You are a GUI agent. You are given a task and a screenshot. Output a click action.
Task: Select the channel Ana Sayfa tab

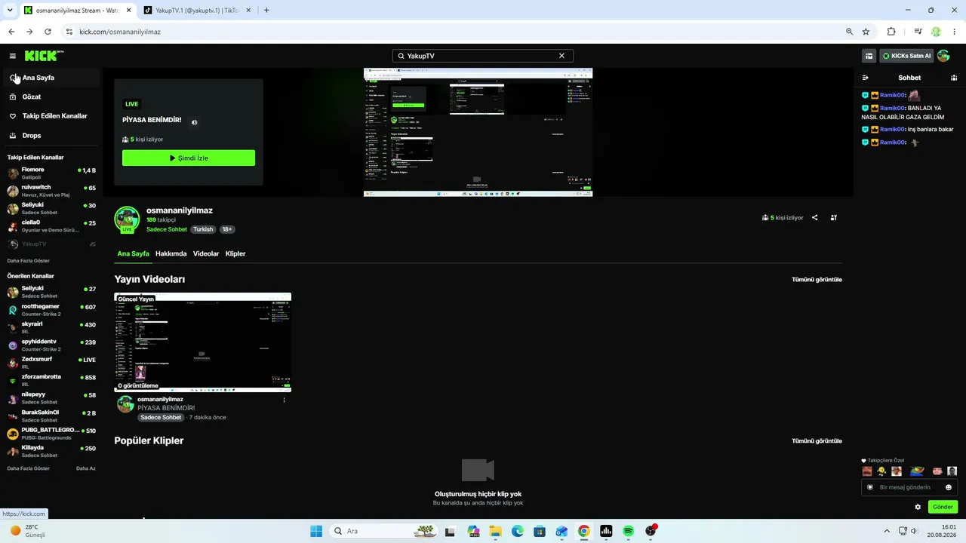pos(134,254)
